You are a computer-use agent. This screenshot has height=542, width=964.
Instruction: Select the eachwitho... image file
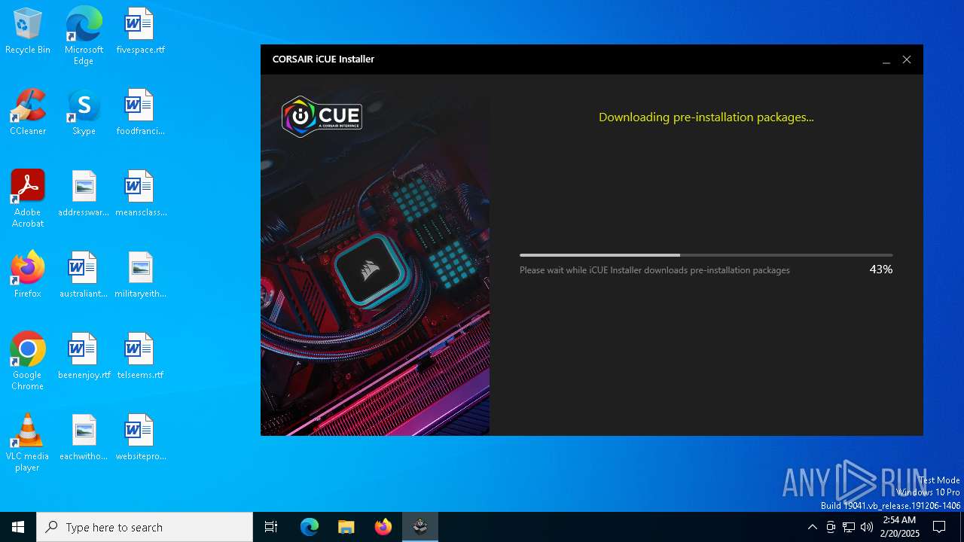click(84, 438)
